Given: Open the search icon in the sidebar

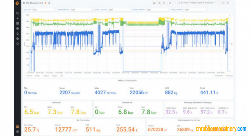Looking at the screenshot, I should coord(17,13).
